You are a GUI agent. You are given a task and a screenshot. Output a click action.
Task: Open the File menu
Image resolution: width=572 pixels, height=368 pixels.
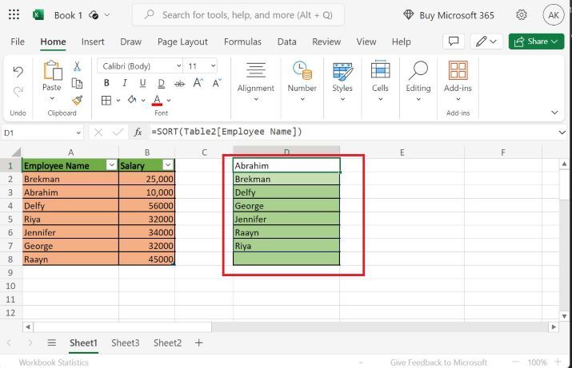(x=18, y=42)
